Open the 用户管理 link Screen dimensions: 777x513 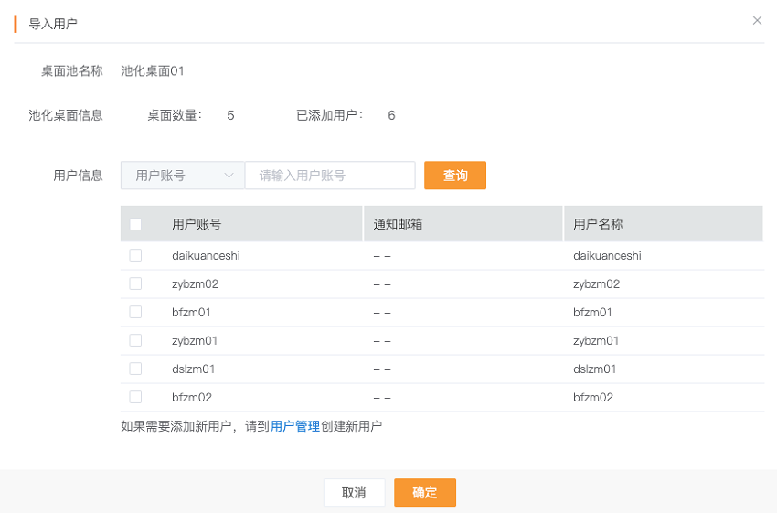pyautogui.click(x=295, y=426)
